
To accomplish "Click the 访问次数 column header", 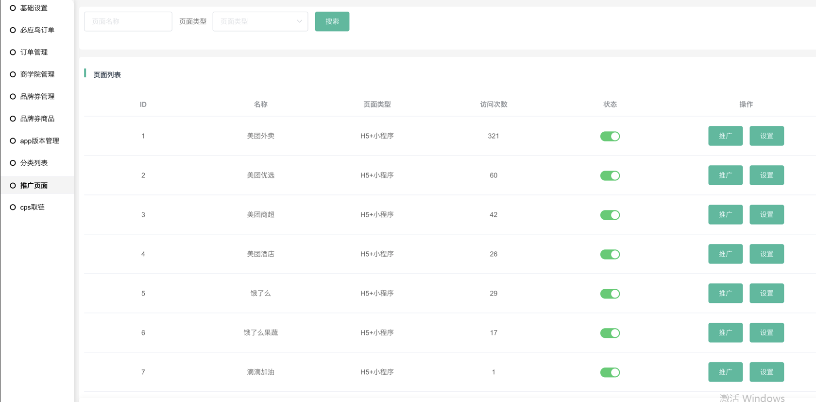I will tap(493, 104).
